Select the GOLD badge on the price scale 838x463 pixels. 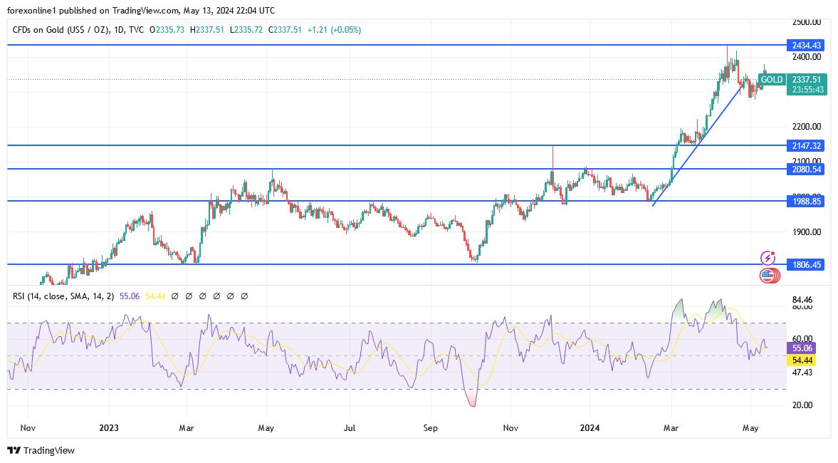pos(771,80)
